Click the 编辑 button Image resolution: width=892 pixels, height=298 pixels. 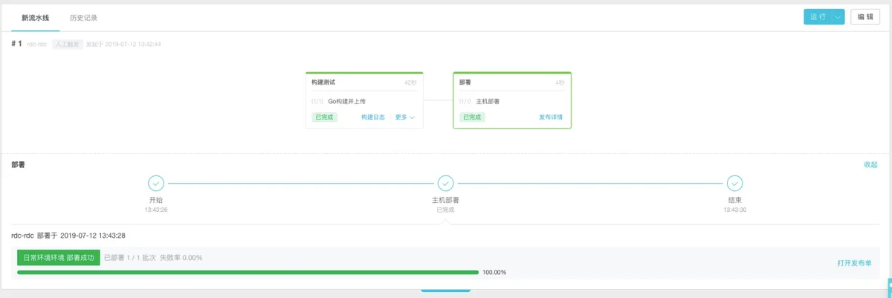coord(865,17)
